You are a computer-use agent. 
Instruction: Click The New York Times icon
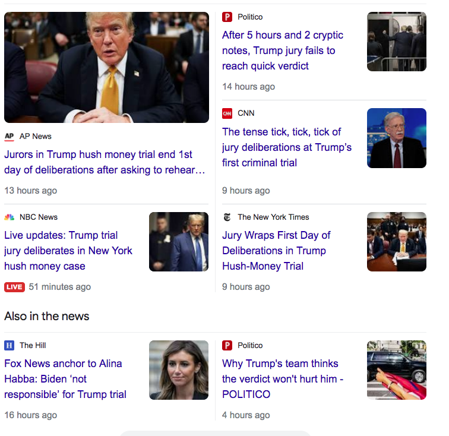pos(227,217)
